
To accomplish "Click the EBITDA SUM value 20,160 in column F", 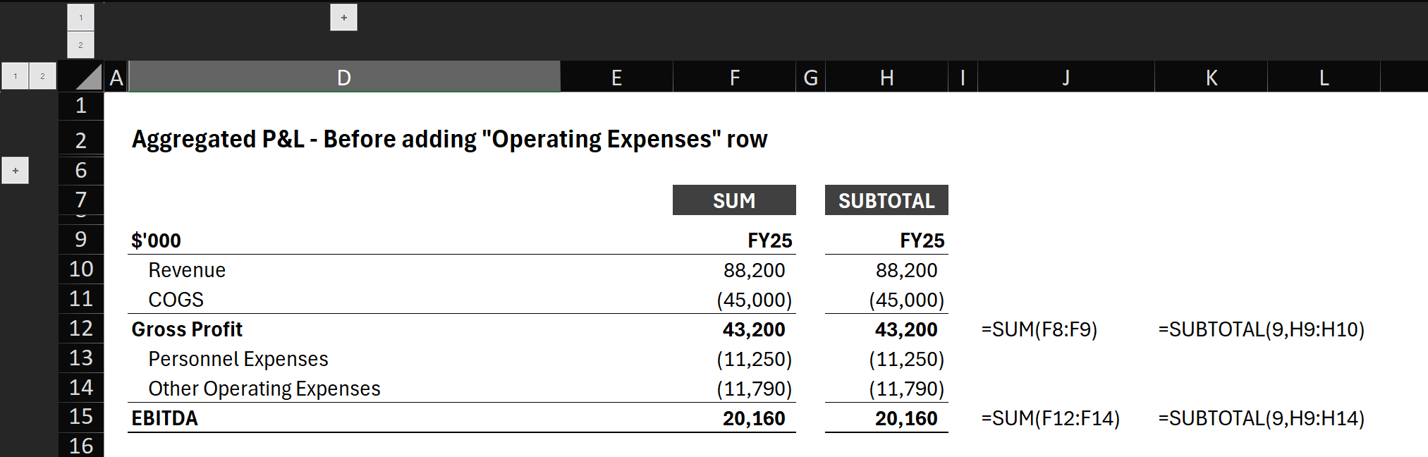I will pyautogui.click(x=753, y=418).
